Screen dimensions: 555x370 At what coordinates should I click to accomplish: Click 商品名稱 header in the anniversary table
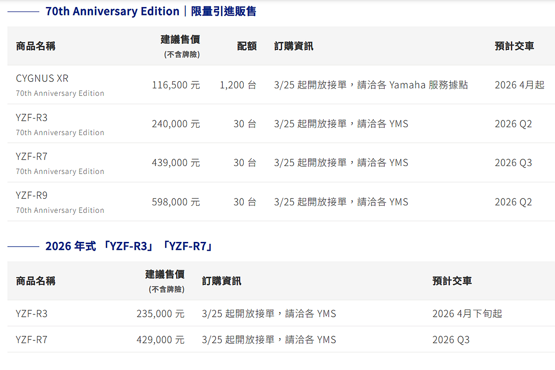point(36,46)
